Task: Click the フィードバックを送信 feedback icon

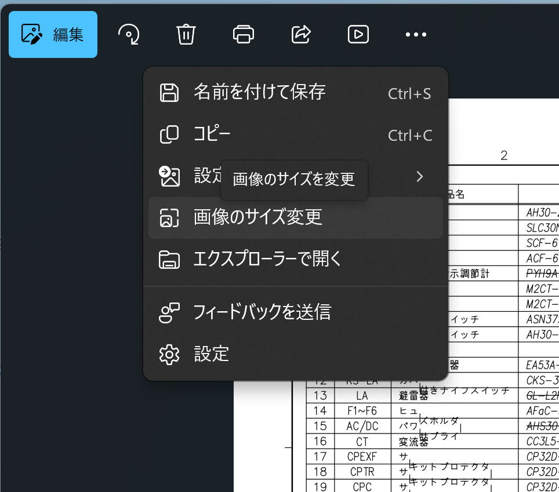Action: (169, 312)
